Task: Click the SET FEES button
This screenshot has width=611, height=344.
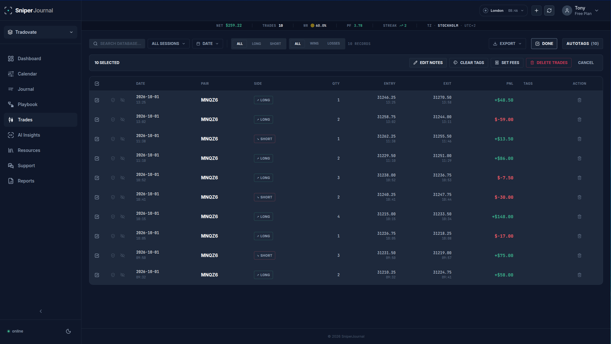Action: pos(507,63)
